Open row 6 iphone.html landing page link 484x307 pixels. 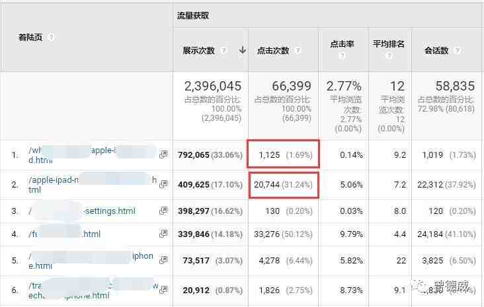point(93,290)
